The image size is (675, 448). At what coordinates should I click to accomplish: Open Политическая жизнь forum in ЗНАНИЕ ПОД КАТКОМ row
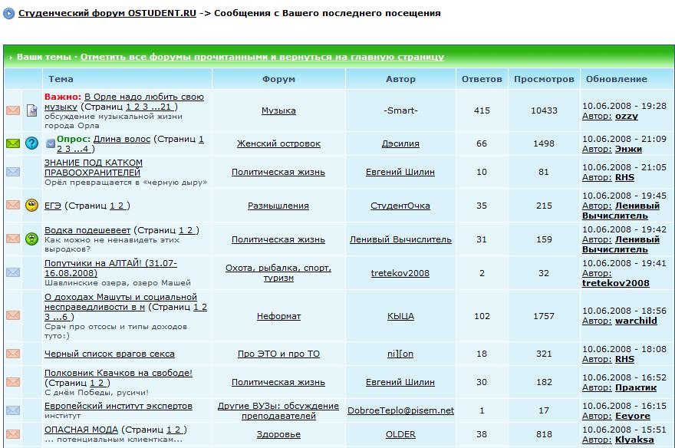tap(278, 172)
